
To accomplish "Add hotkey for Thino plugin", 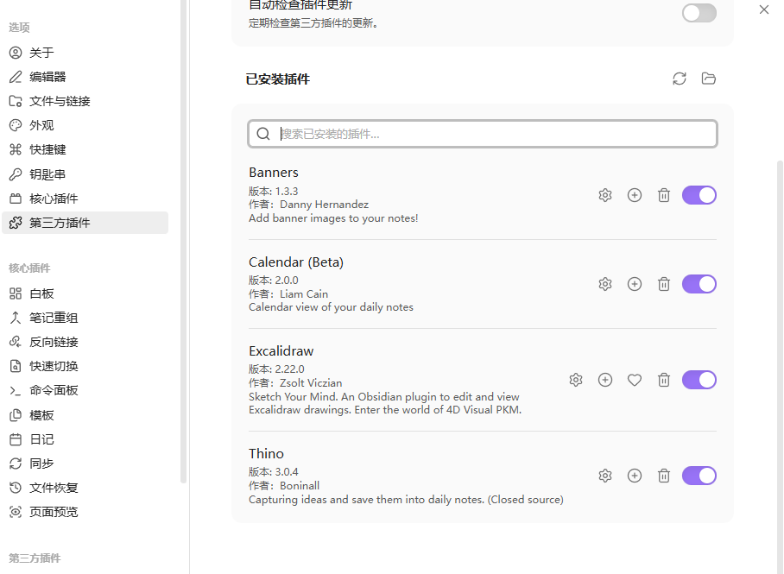I will 635,476.
